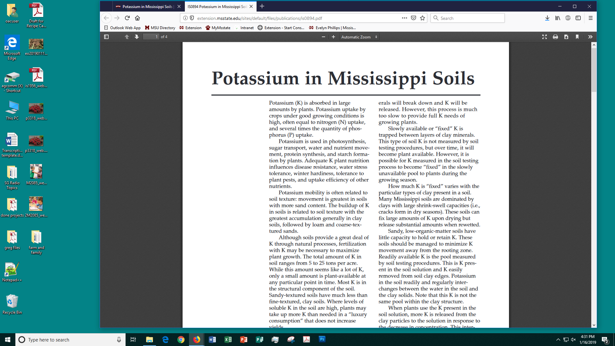Screen dimensions: 615x346
Task: Open Evelyn Phillips bookmark
Action: (332, 28)
